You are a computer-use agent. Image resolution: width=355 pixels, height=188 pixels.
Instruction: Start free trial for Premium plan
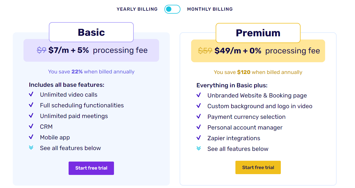click(258, 167)
